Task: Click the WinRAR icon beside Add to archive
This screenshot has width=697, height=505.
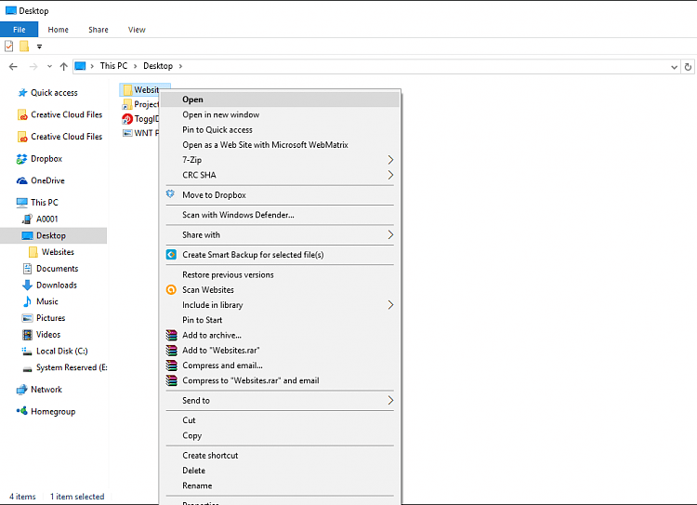Action: 171,335
